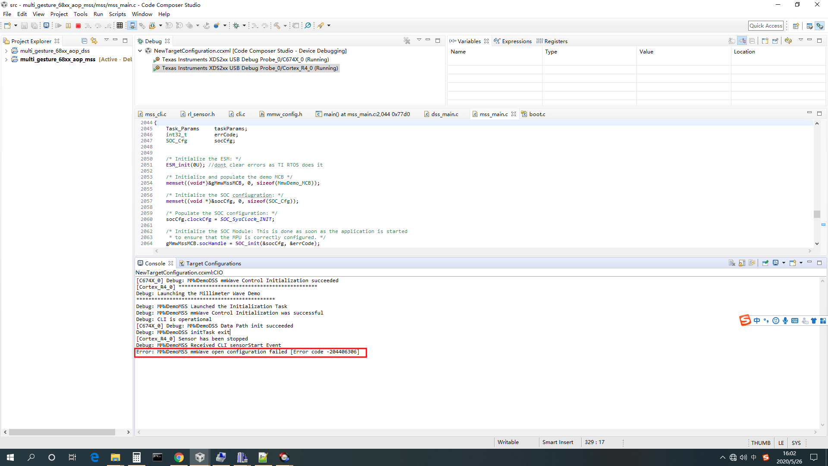
Task: Toggle the highlighted connect target icon
Action: 132,25
